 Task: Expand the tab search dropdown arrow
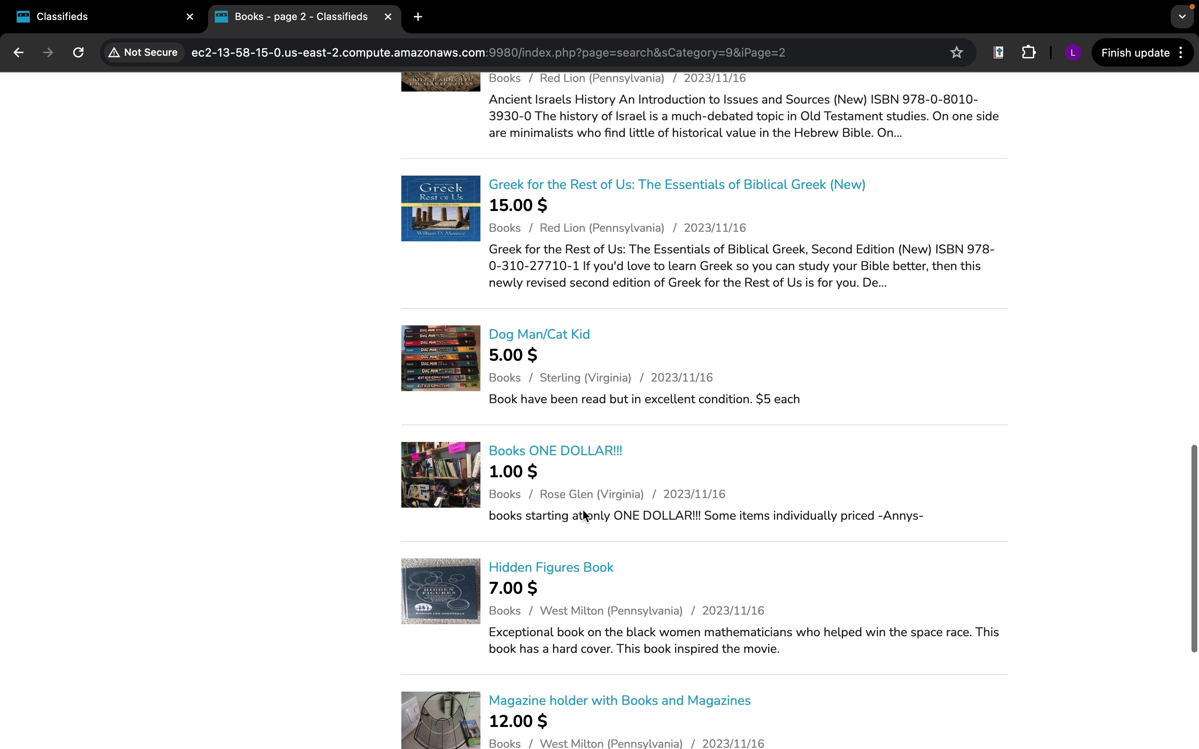1182,17
